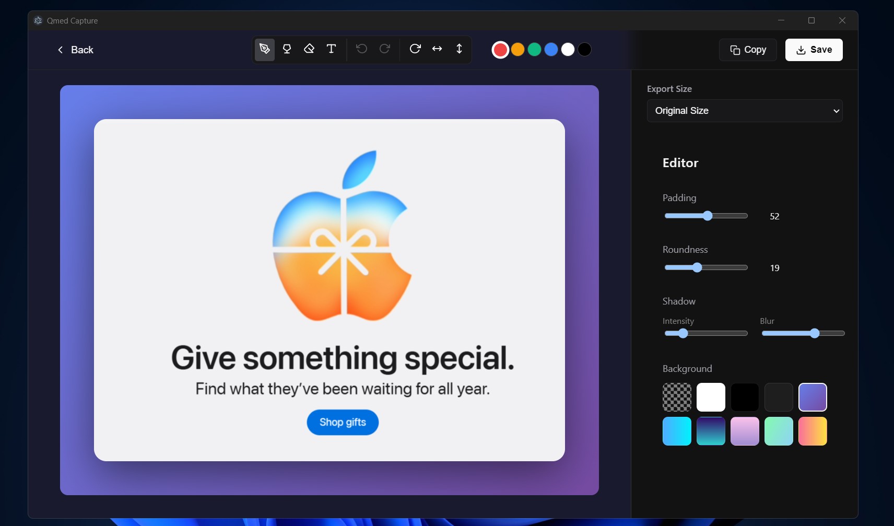This screenshot has width=894, height=526.
Task: Click the Redo arrow icon
Action: [385, 49]
